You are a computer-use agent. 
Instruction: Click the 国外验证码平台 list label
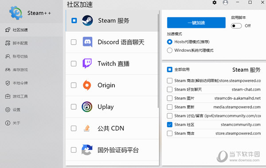(x=118, y=150)
